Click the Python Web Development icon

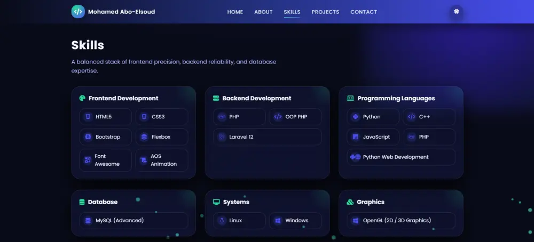pyautogui.click(x=356, y=157)
